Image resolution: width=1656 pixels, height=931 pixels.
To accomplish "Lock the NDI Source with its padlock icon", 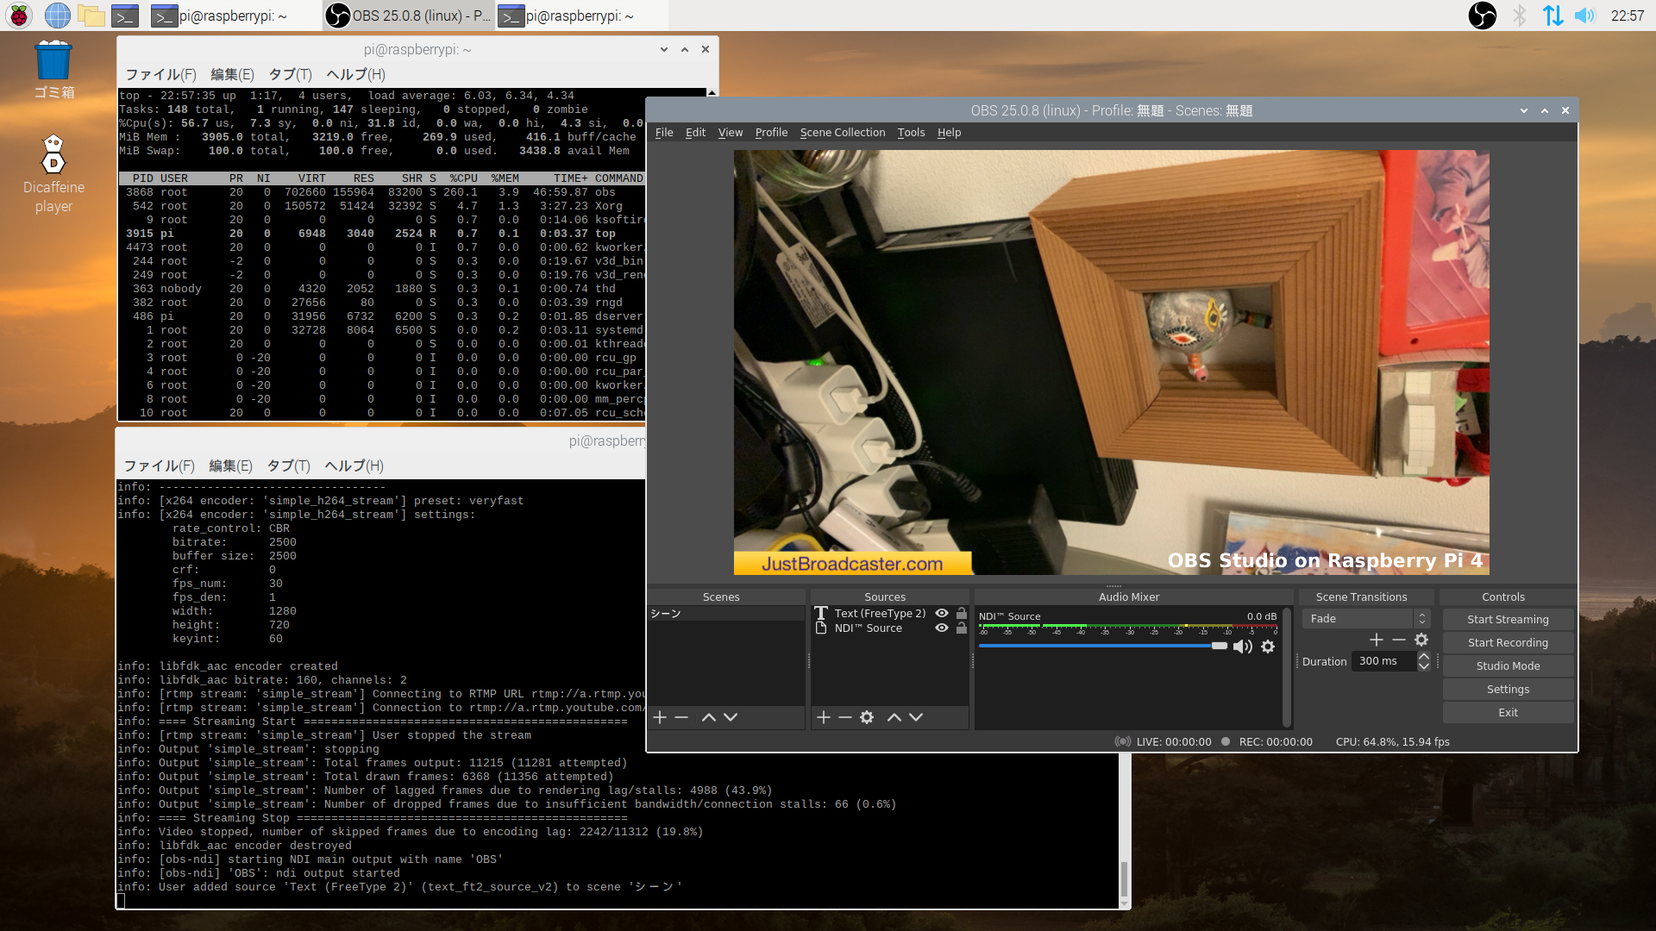I will tap(962, 628).
